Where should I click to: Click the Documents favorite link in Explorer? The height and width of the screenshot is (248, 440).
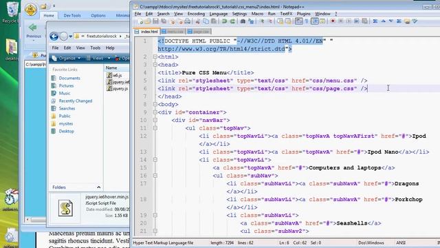point(69,78)
